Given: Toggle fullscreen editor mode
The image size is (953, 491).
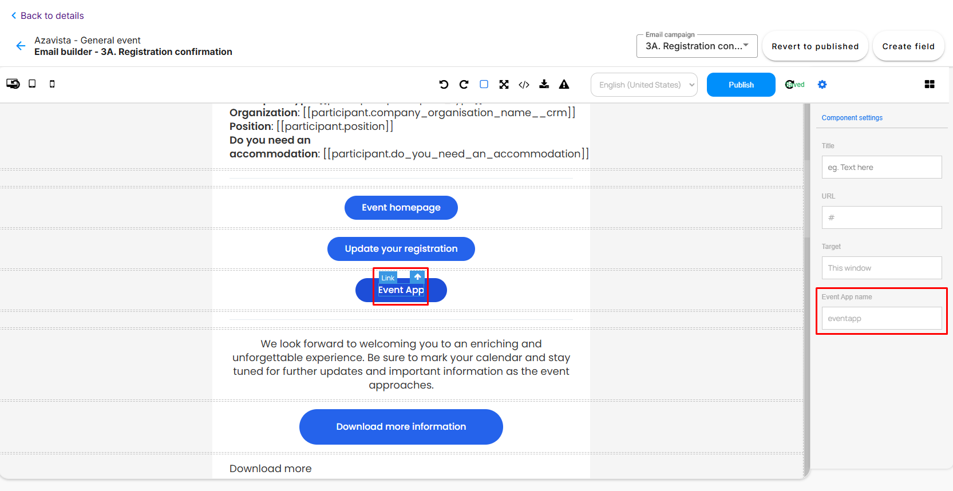Looking at the screenshot, I should tap(504, 85).
